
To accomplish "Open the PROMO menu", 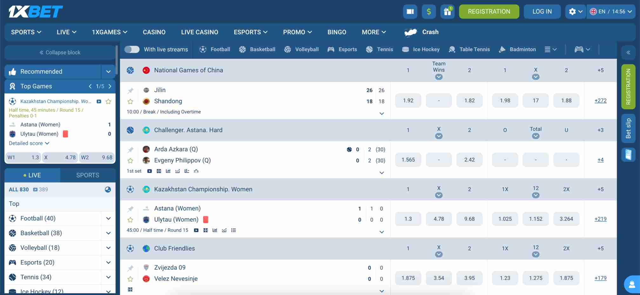I will (298, 32).
